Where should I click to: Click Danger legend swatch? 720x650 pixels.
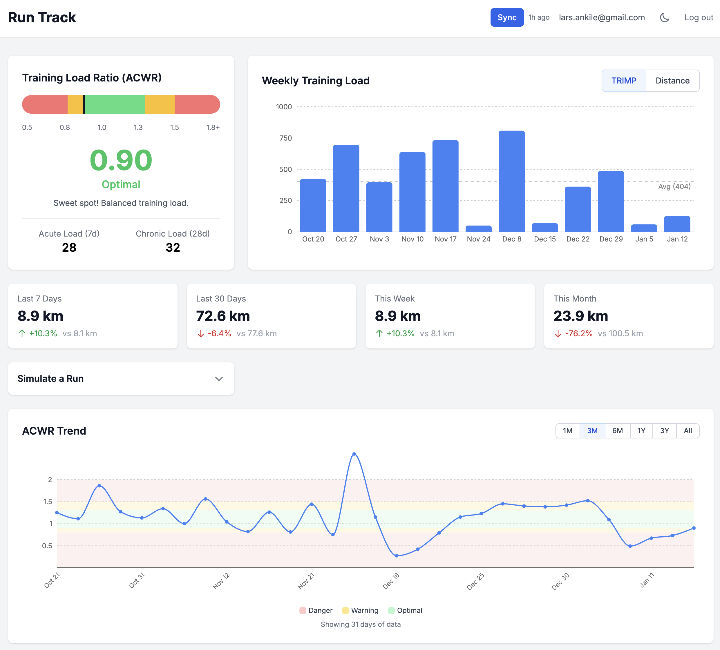tap(303, 610)
